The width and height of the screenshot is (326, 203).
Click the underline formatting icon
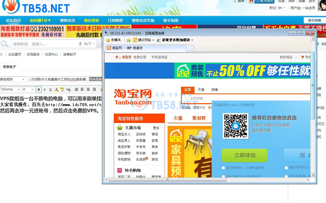tap(50, 89)
